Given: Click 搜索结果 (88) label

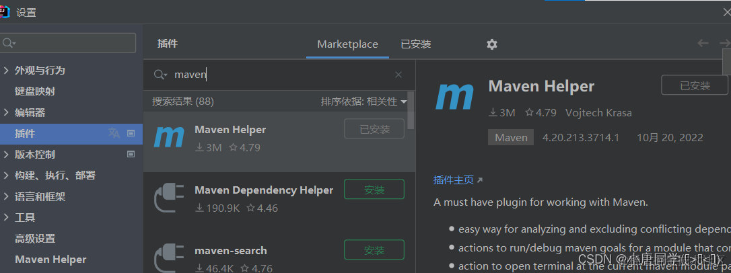Looking at the screenshot, I should click(183, 102).
